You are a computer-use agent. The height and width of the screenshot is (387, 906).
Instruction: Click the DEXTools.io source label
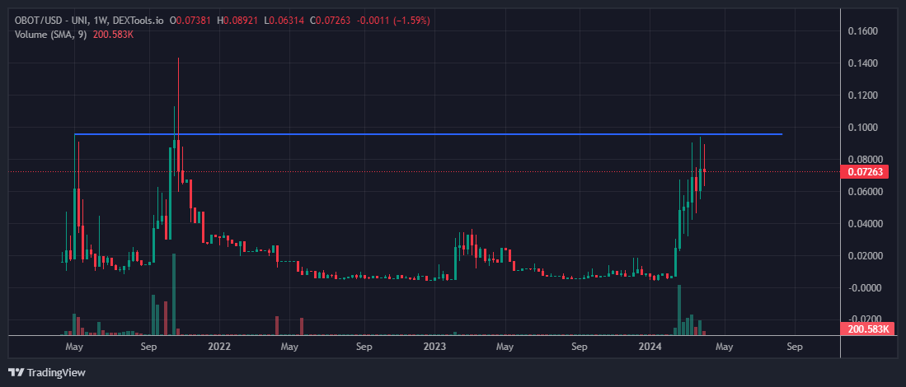coord(138,21)
